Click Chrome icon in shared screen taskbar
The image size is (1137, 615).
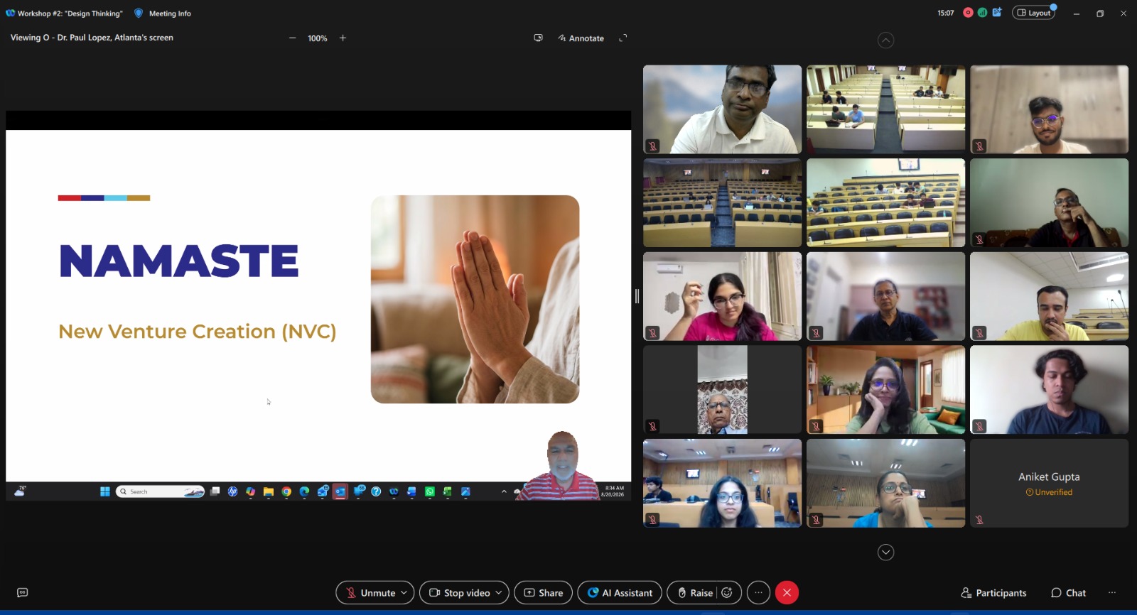click(x=286, y=491)
